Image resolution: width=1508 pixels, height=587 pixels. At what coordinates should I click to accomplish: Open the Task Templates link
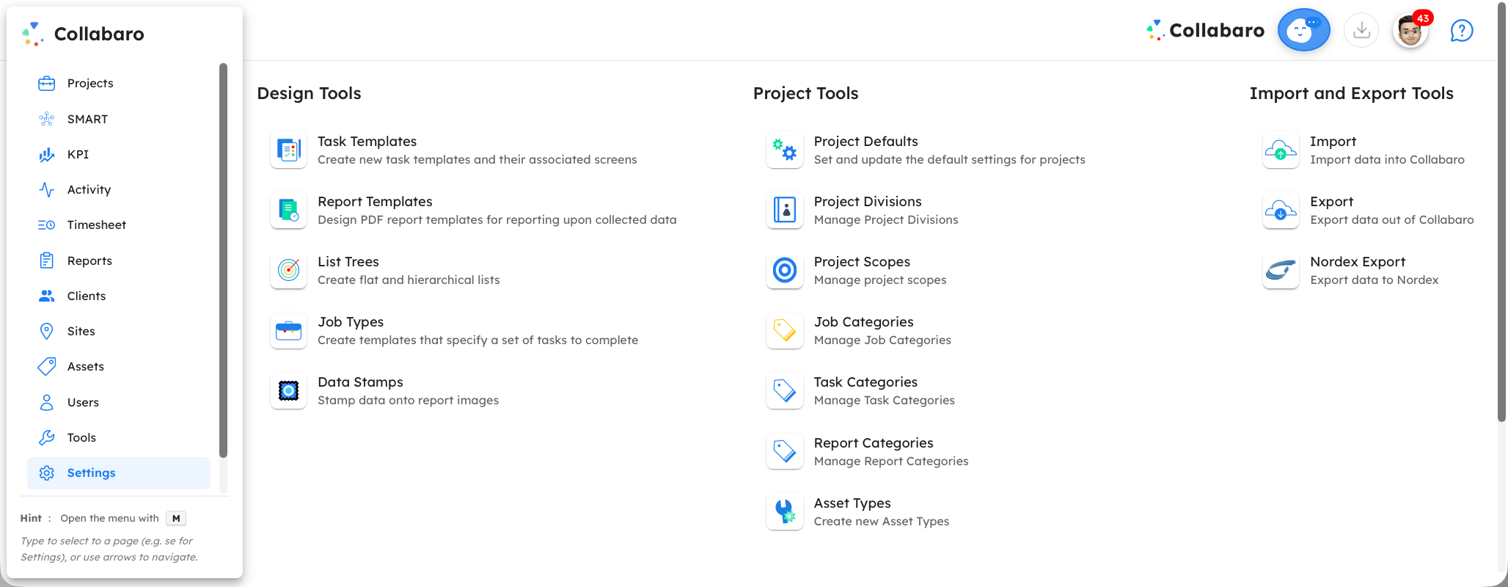pyautogui.click(x=367, y=141)
